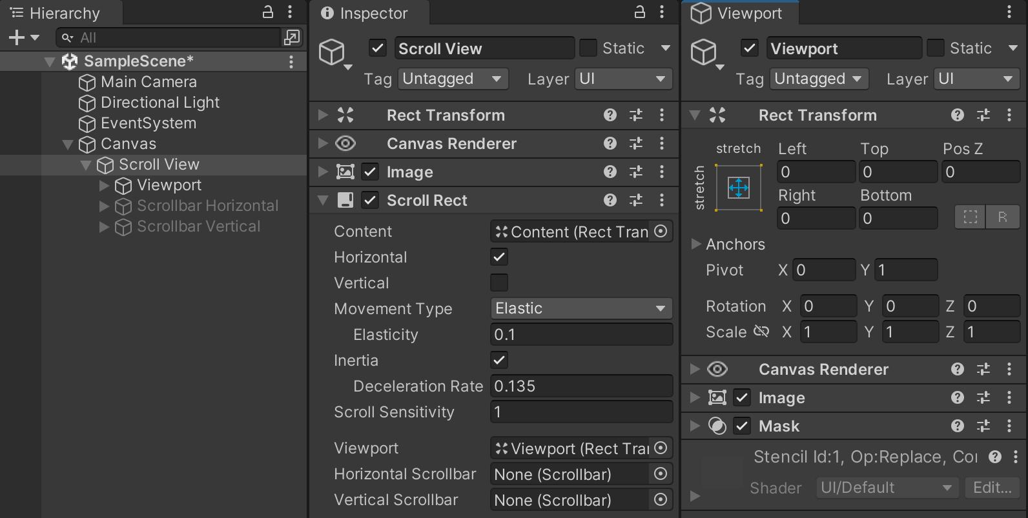Screen dimensions: 1028x518
Task: Open Scroll View Layer dropdown
Action: 624,79
